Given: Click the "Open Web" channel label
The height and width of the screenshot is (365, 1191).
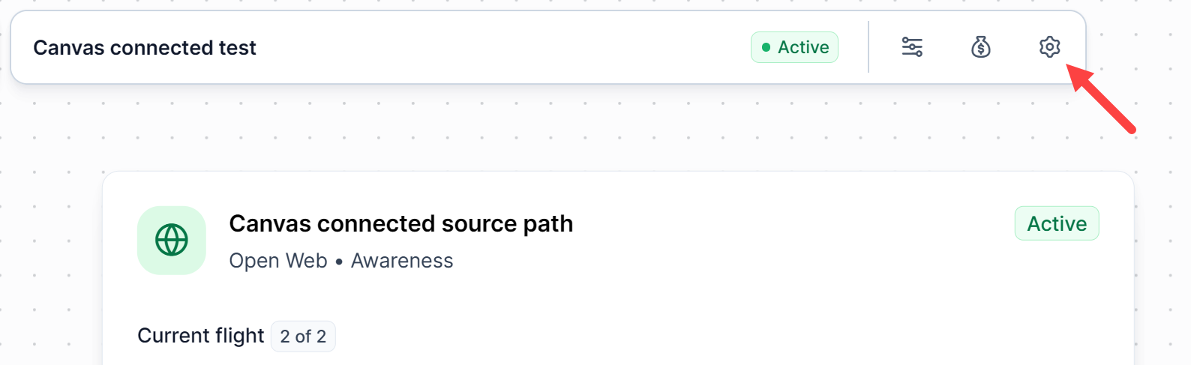Looking at the screenshot, I should point(278,261).
